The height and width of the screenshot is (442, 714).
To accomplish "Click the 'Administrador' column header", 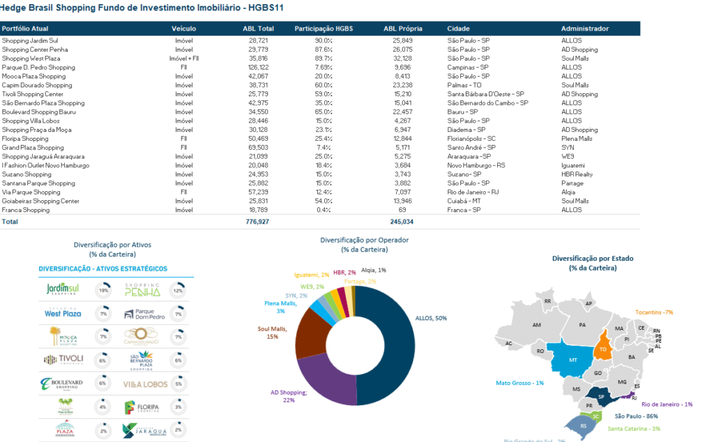I will (585, 28).
